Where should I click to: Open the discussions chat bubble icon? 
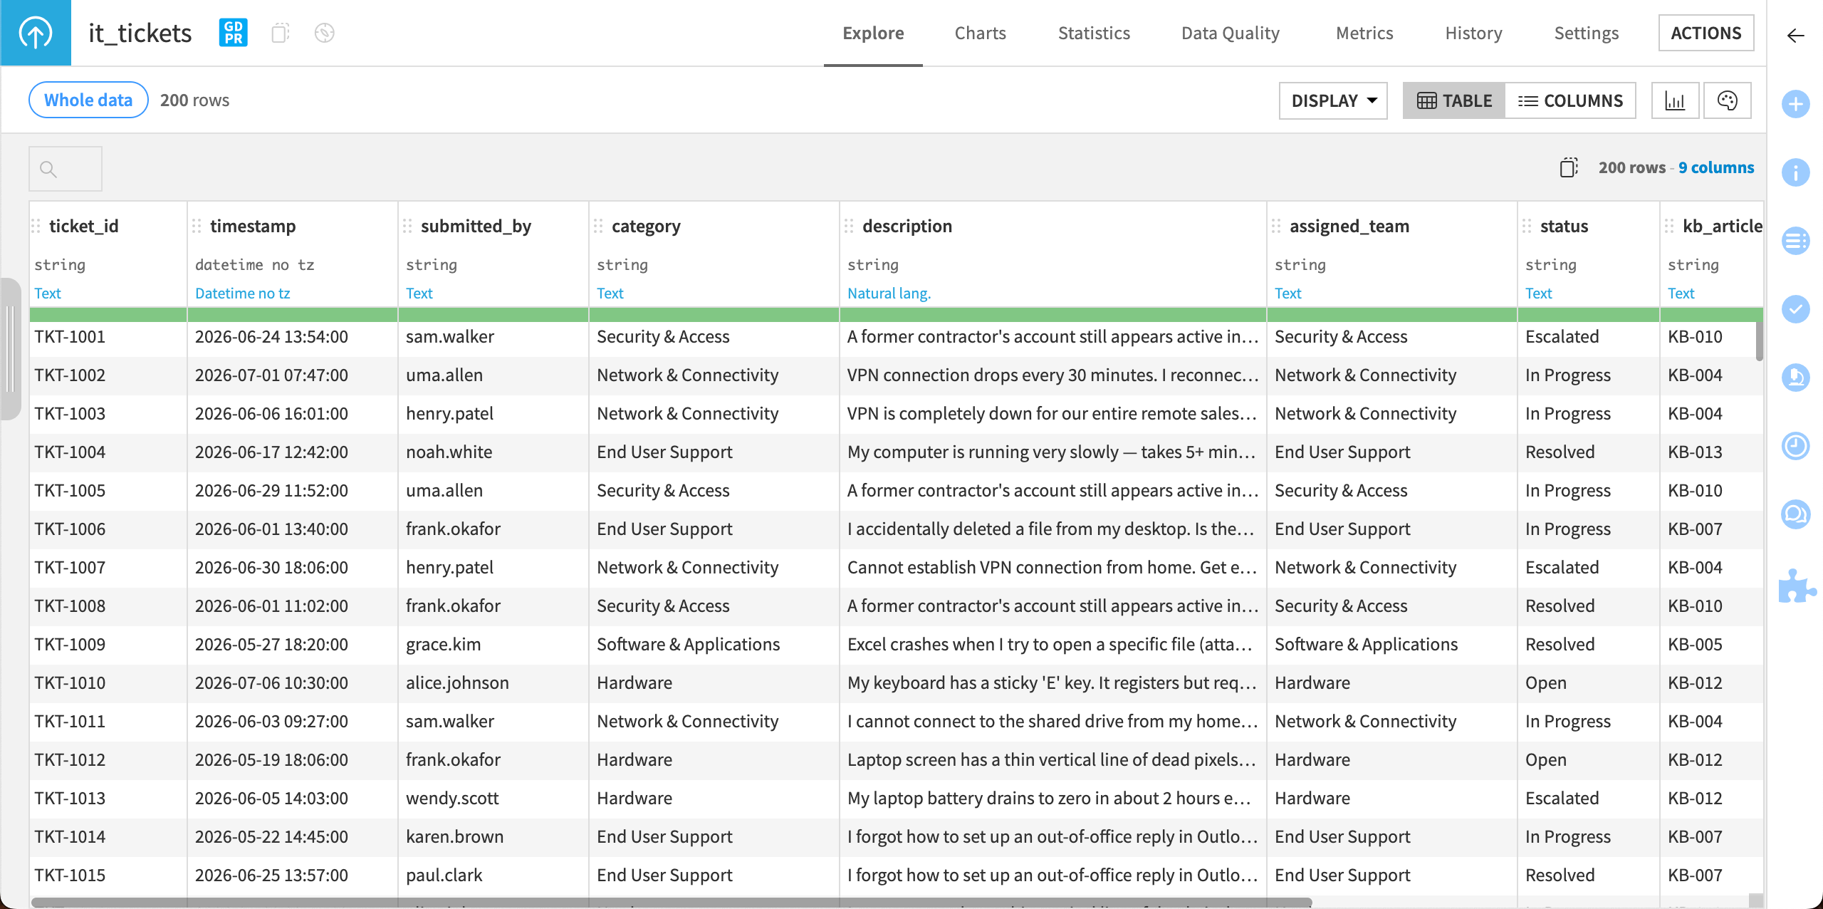1795,514
